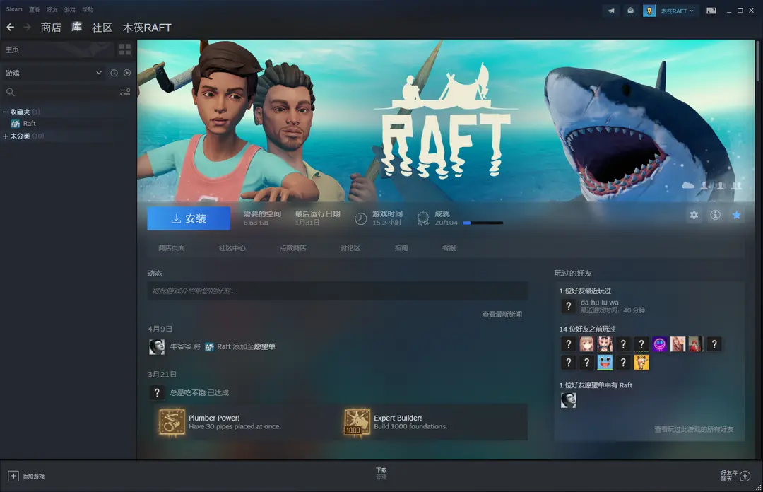Viewport: 763px width, 492px height.
Task: Click the achievements badge icon
Action: pyautogui.click(x=423, y=218)
